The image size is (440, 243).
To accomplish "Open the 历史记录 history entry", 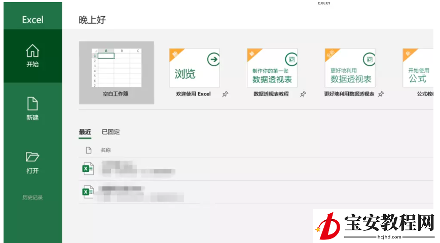I will [x=32, y=198].
